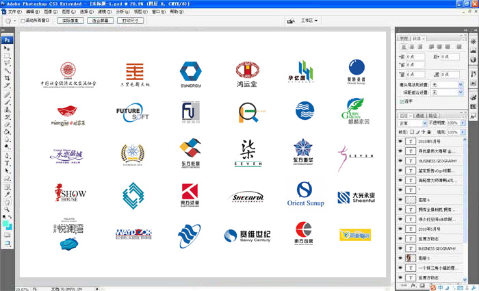Open the Navigator panel icon

pyautogui.click(x=474, y=41)
